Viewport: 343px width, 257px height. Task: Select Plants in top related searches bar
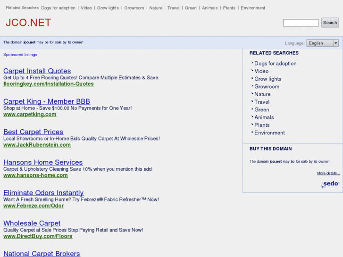tap(229, 8)
